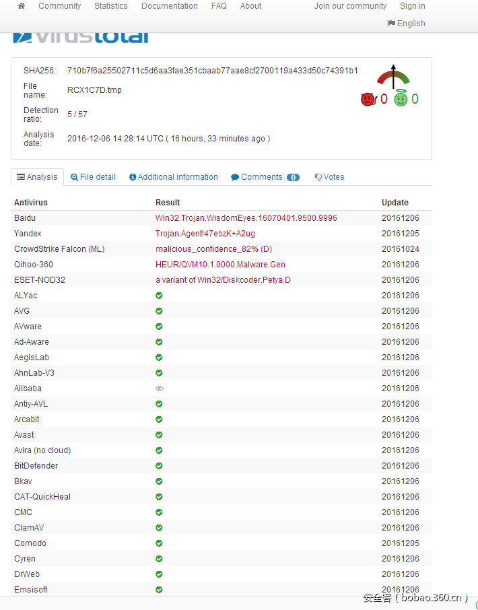Click the Baidu detection result text
The image size is (478, 610).
coord(246,218)
